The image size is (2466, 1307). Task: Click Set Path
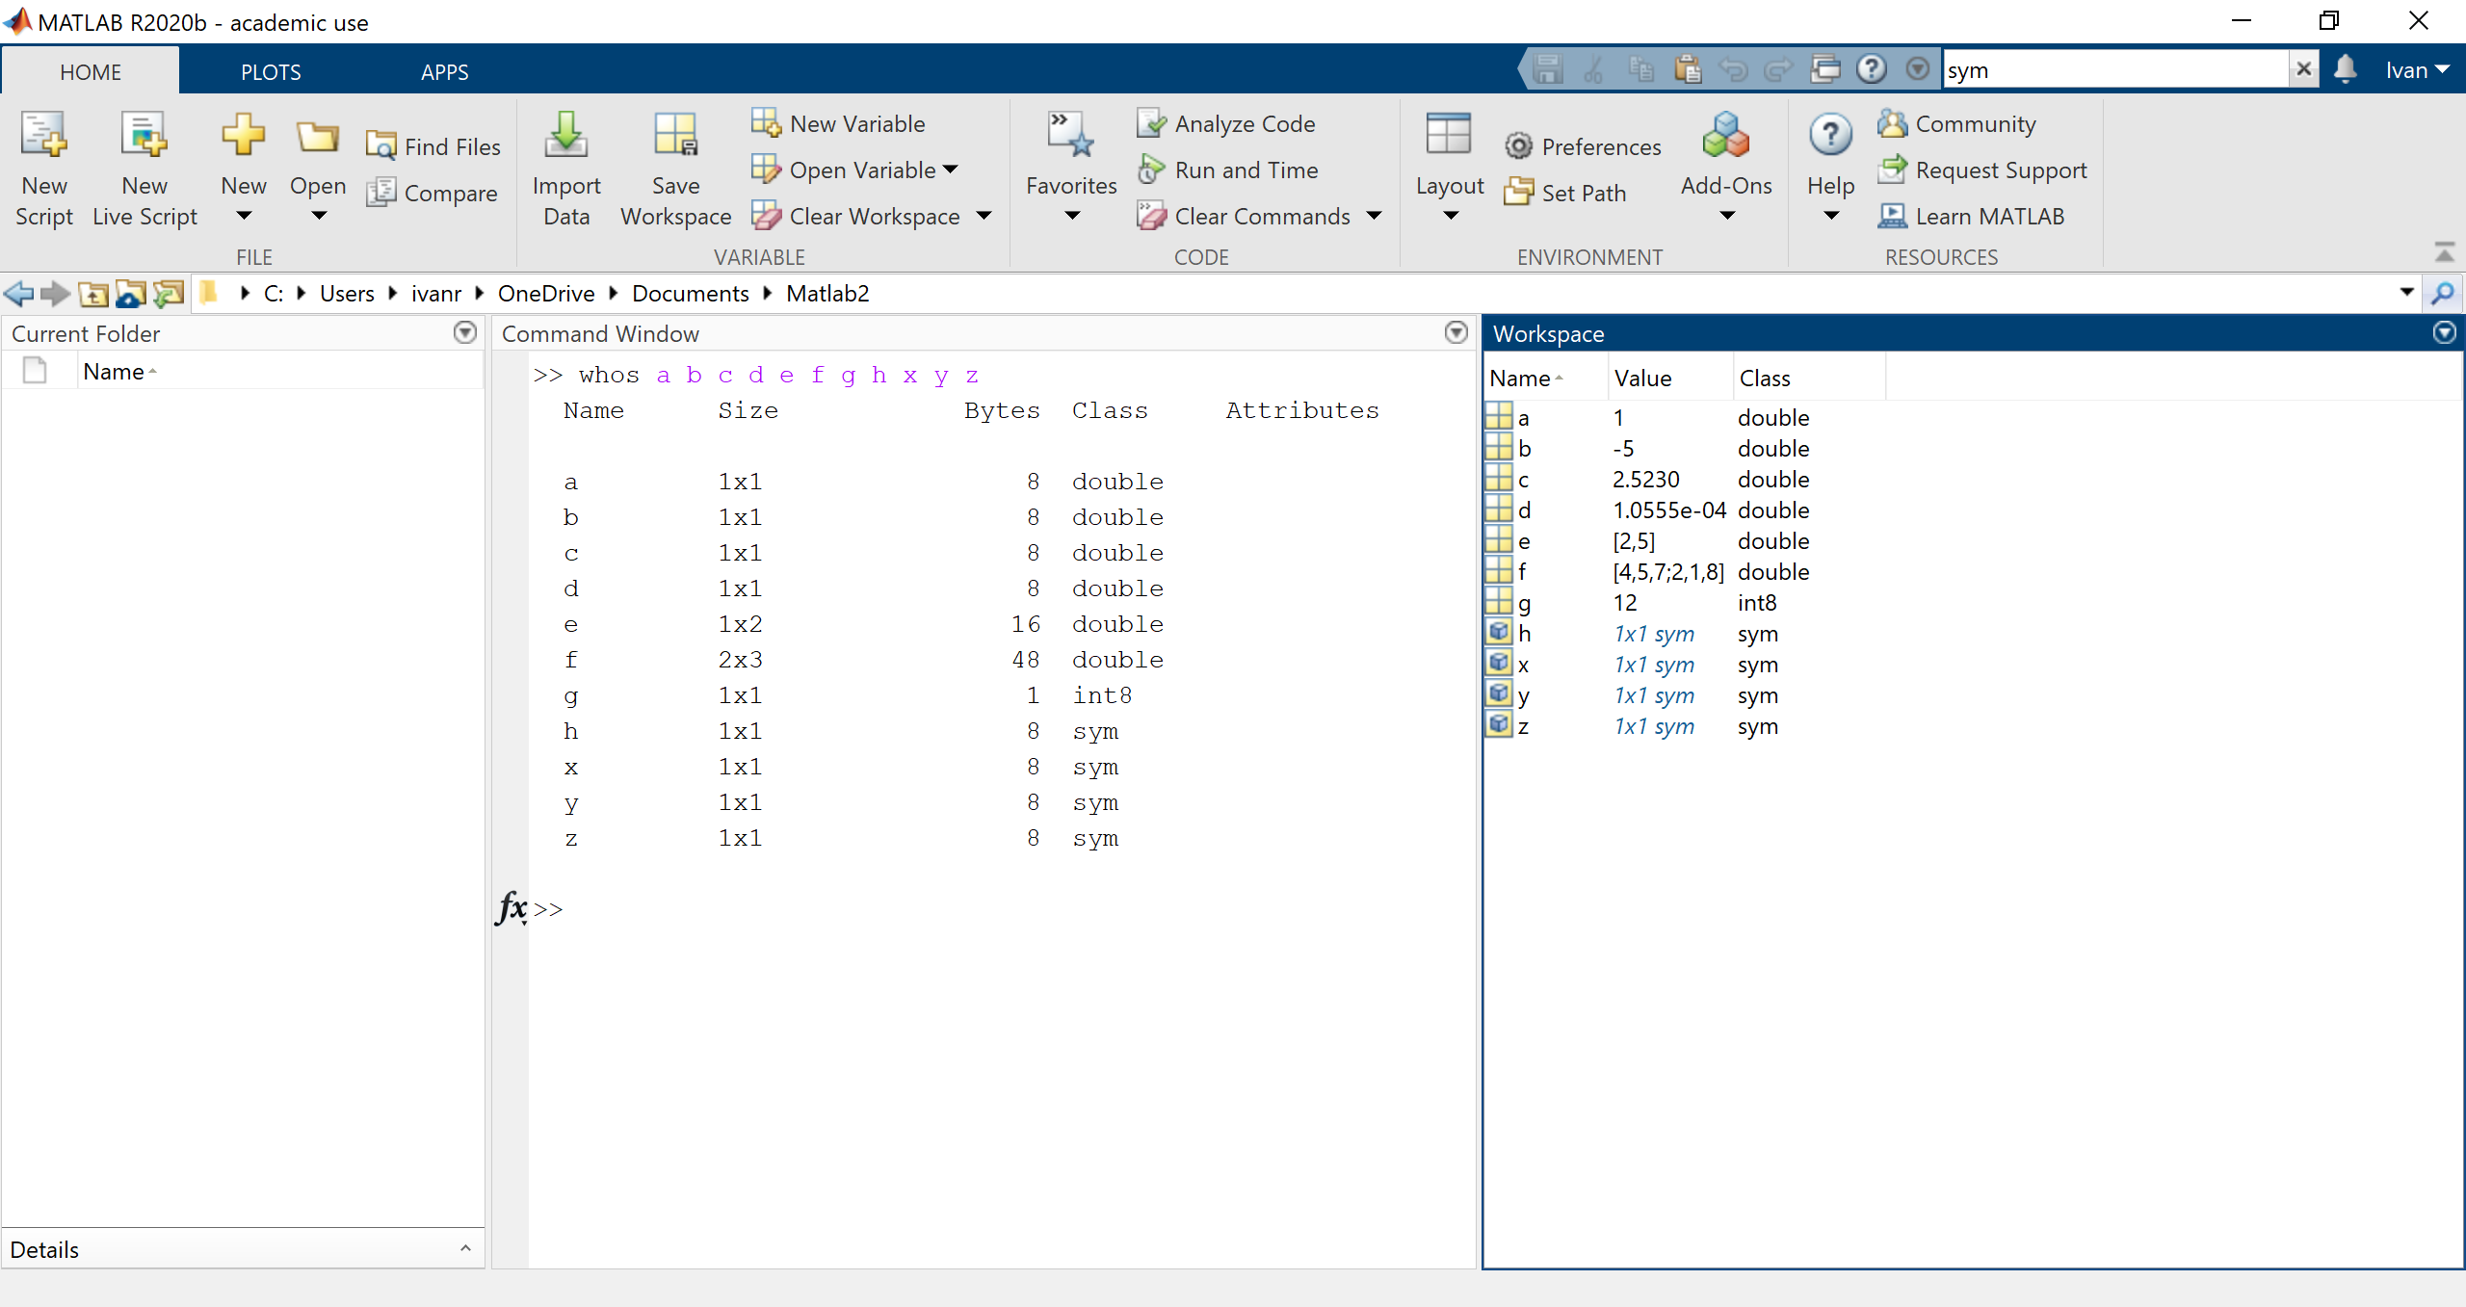click(1566, 193)
